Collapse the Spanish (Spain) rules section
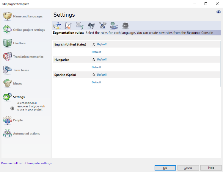This screenshot has height=172, width=223. pos(94,75)
